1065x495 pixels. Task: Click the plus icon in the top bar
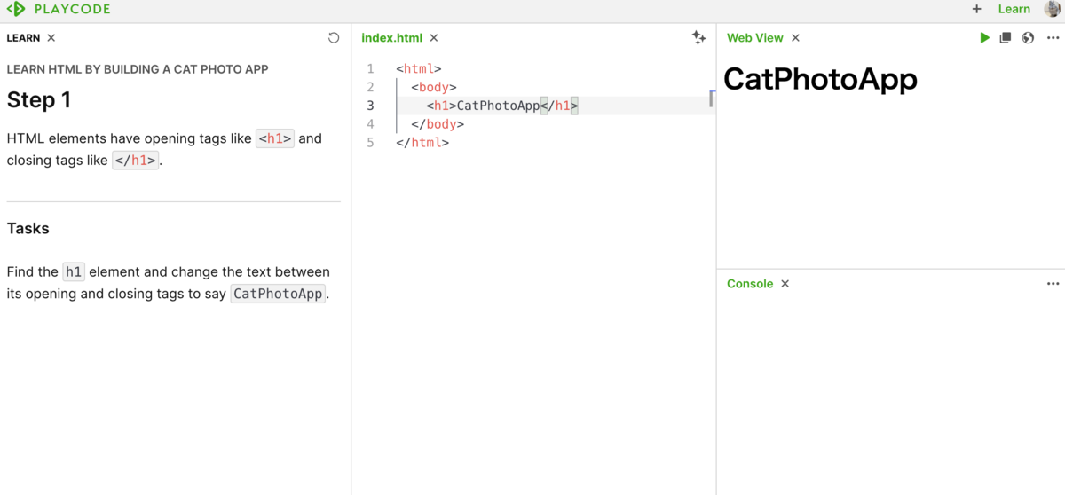coord(977,9)
